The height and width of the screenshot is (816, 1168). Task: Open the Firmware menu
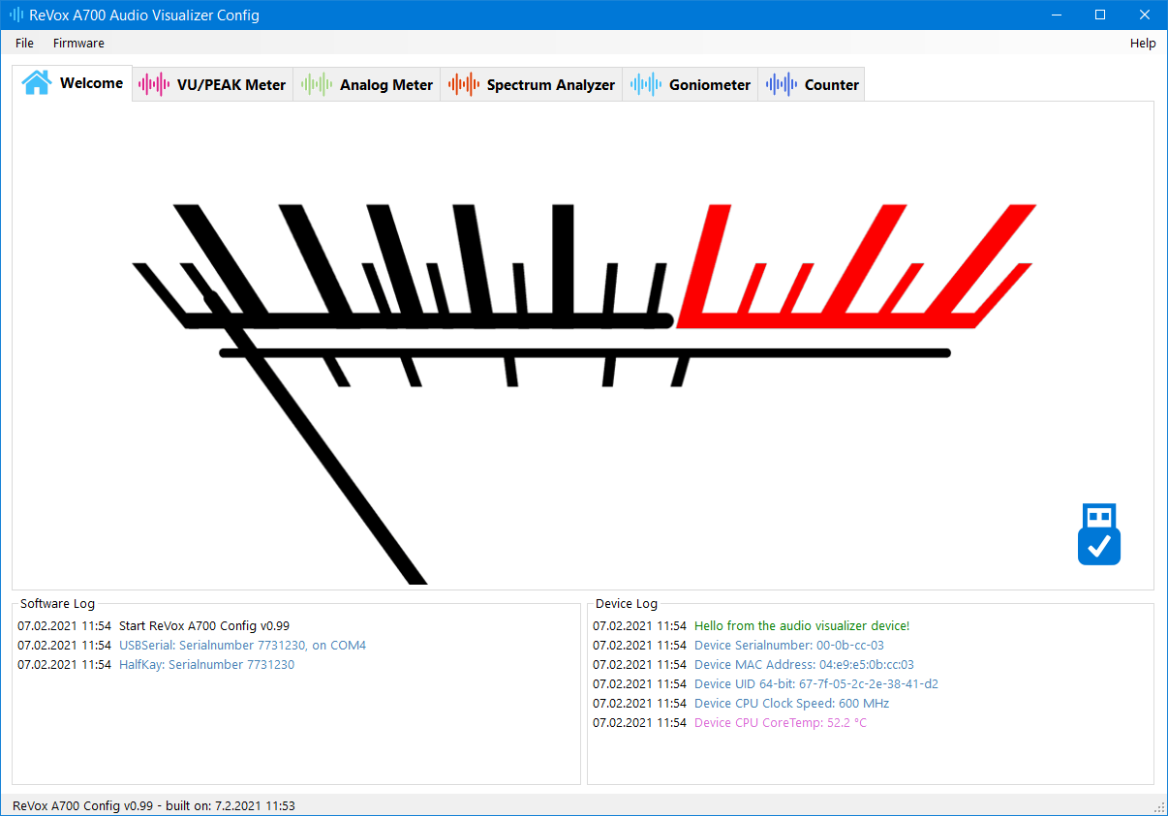[x=78, y=43]
